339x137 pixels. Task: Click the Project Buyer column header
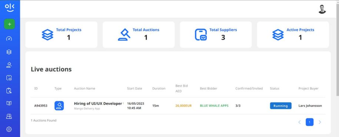[308, 88]
